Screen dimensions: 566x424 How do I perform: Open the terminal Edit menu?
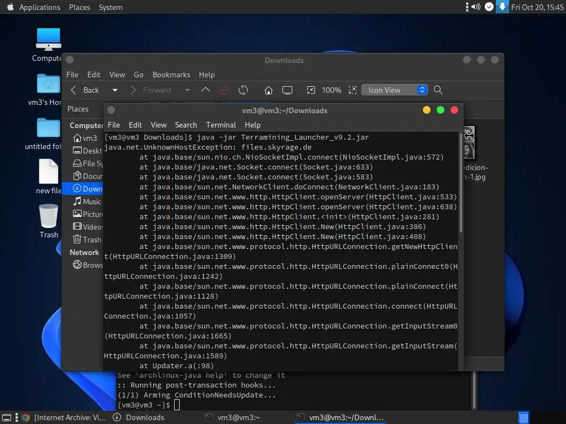[135, 125]
